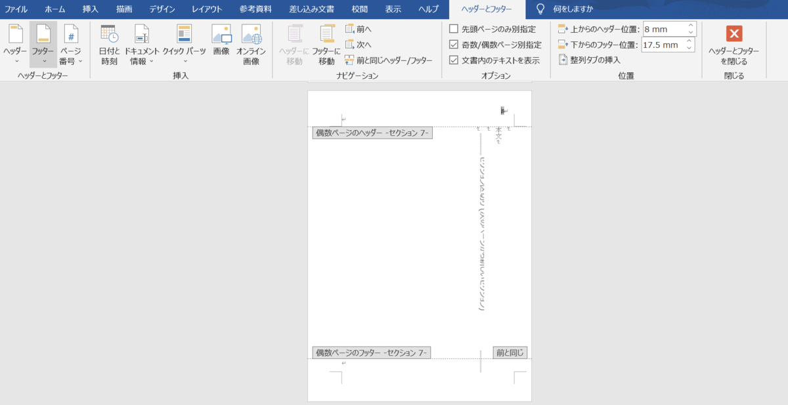Switch to the レイアウト tab
Screen dimensions: 788x405
point(207,9)
